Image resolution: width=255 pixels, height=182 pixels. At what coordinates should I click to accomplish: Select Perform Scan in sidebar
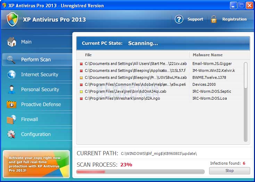(37, 59)
